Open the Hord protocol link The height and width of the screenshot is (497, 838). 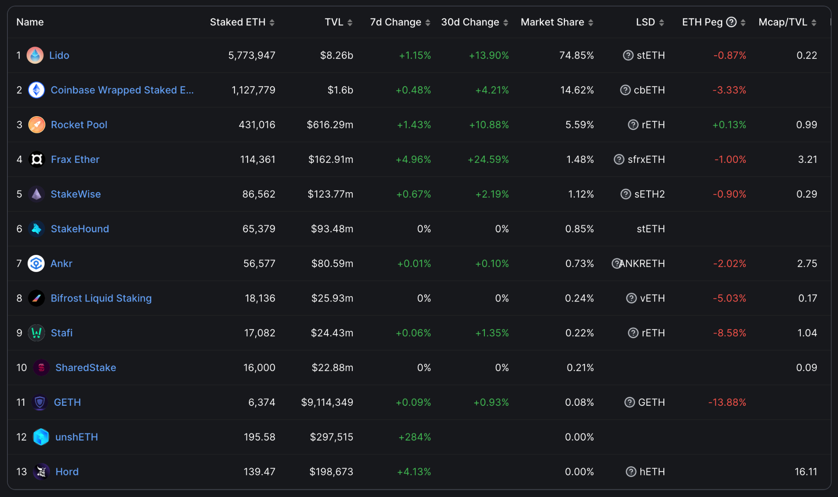click(67, 472)
